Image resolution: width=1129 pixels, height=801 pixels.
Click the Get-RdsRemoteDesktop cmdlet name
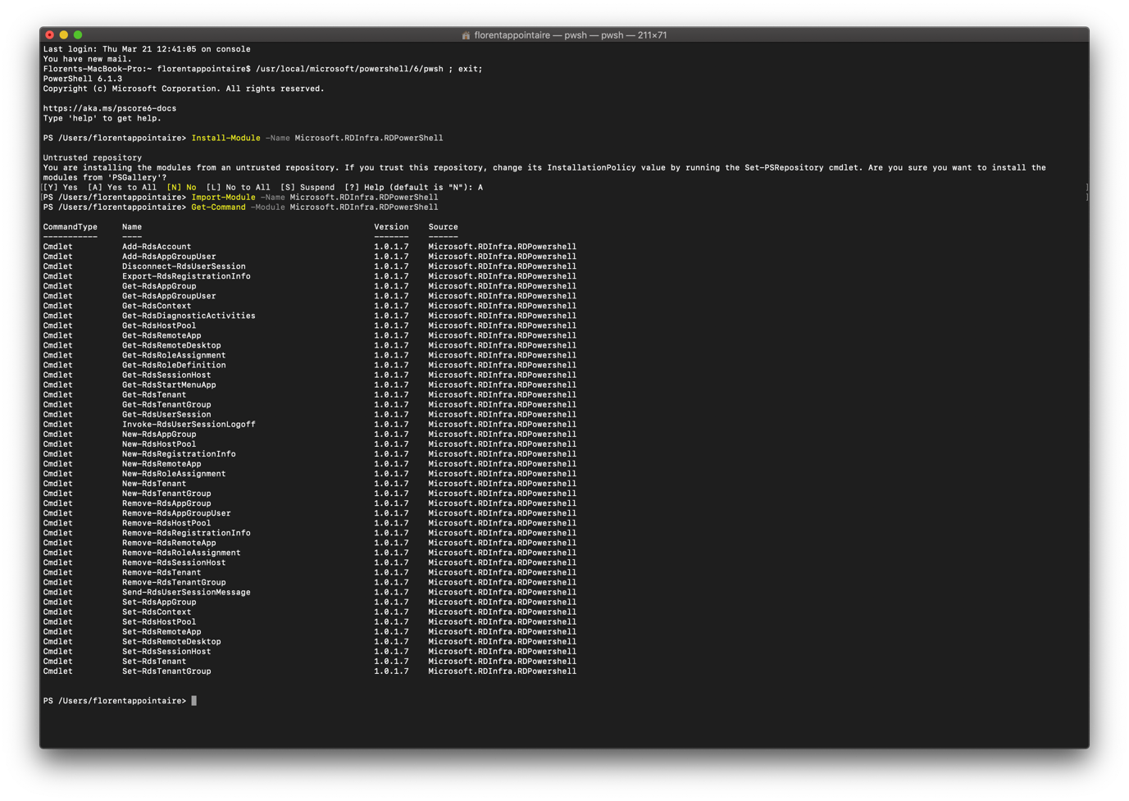tap(171, 345)
